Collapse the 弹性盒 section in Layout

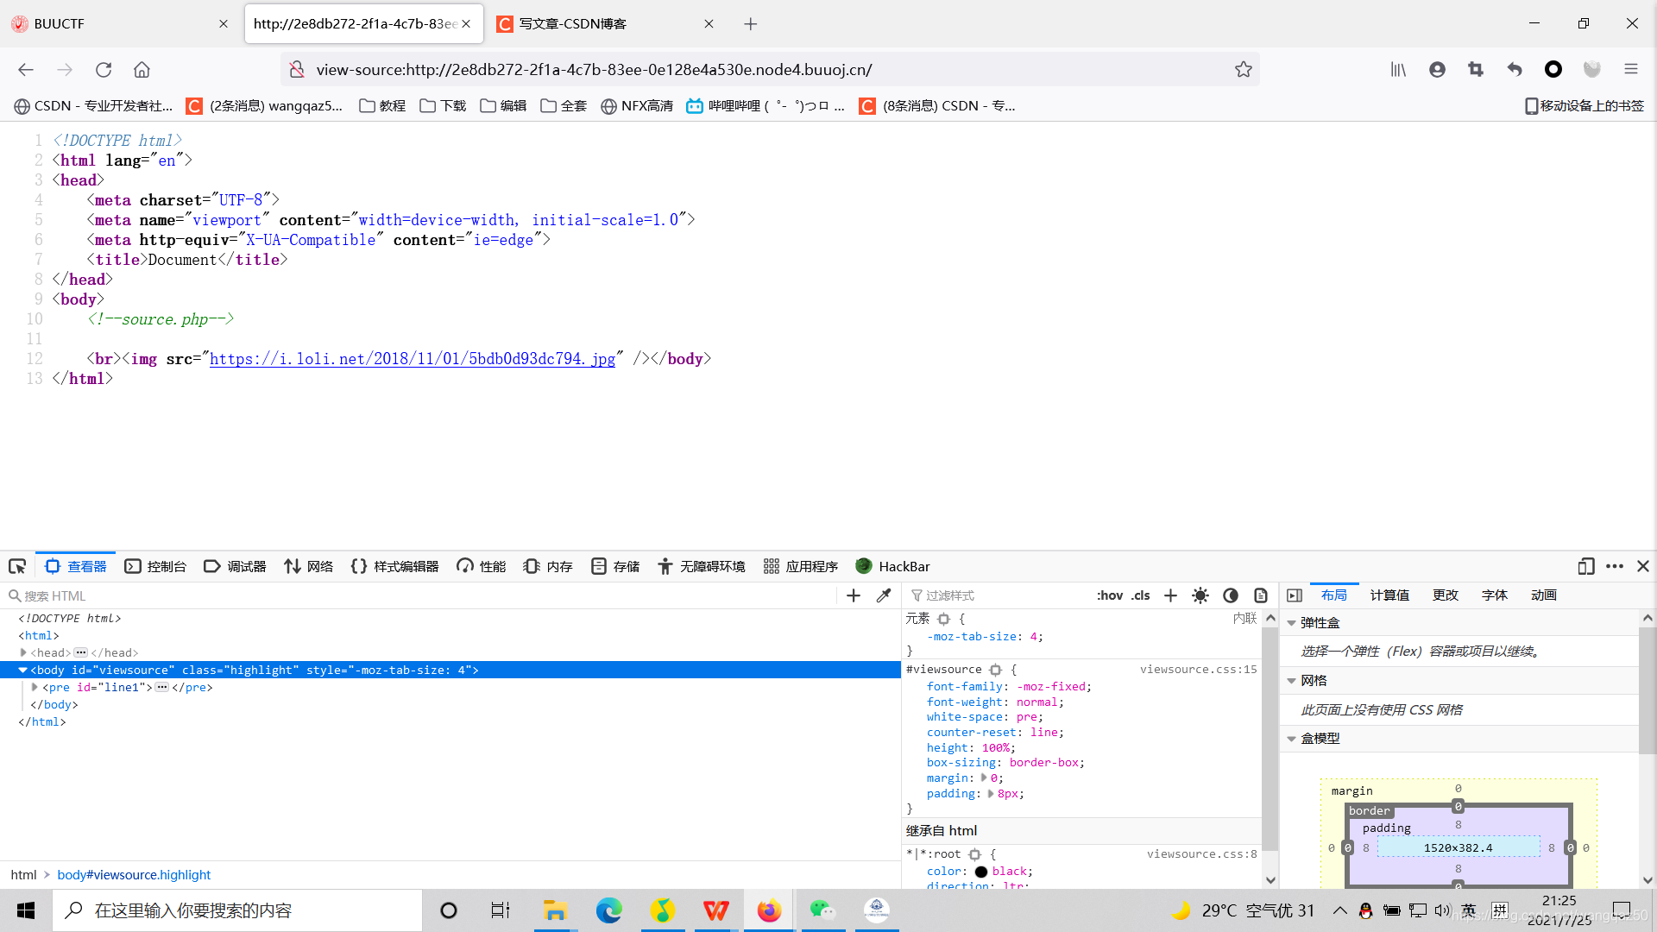(1291, 622)
